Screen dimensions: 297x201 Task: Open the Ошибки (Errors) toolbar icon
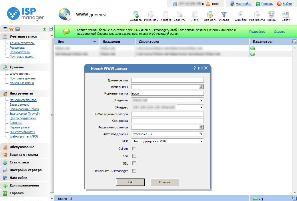coord(240,15)
